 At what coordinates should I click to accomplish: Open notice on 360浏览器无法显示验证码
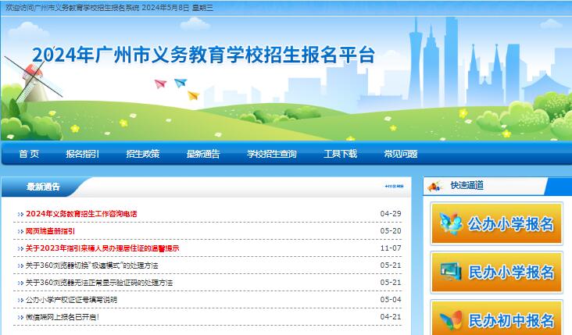(x=99, y=283)
